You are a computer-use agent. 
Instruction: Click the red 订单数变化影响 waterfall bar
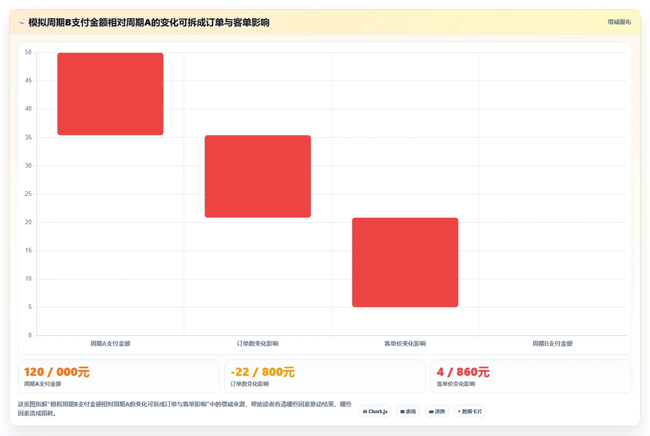pos(258,176)
